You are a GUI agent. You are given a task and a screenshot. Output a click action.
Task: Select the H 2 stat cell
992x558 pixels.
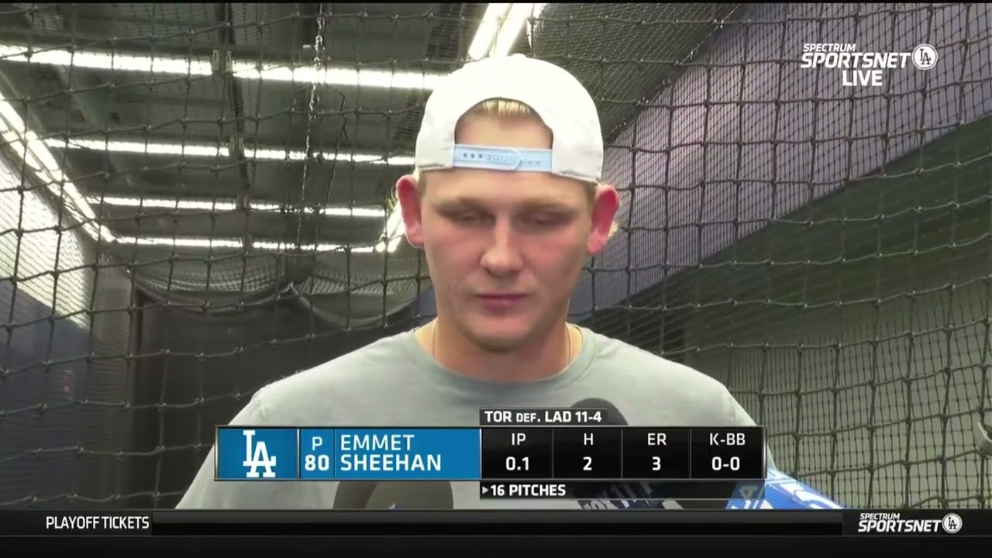587,453
